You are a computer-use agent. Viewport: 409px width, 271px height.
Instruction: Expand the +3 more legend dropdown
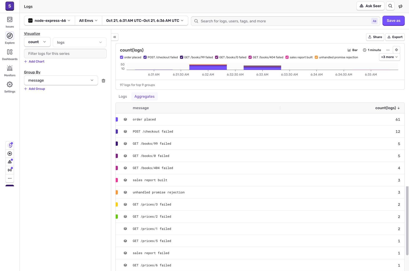click(x=389, y=57)
